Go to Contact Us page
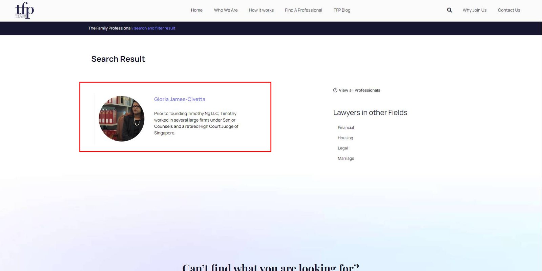Viewport: 542px width, 271px height. pos(509,10)
